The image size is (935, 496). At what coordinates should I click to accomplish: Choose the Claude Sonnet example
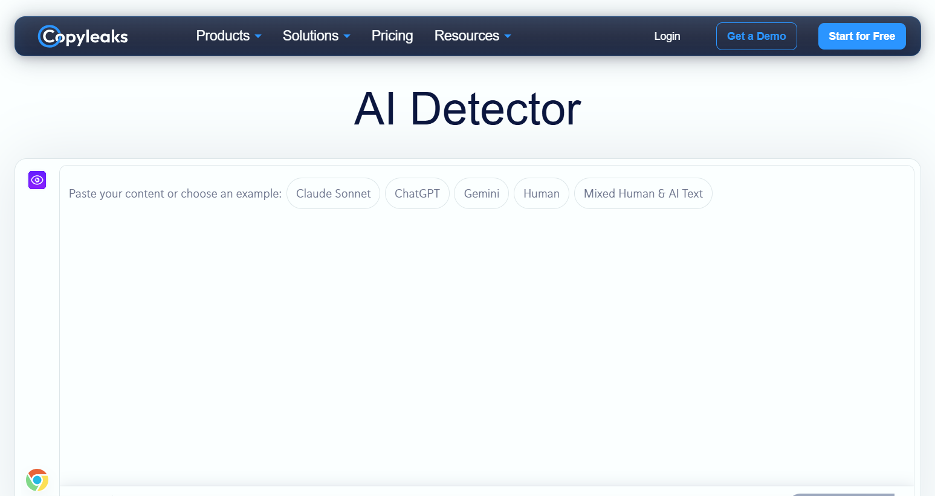coord(333,193)
